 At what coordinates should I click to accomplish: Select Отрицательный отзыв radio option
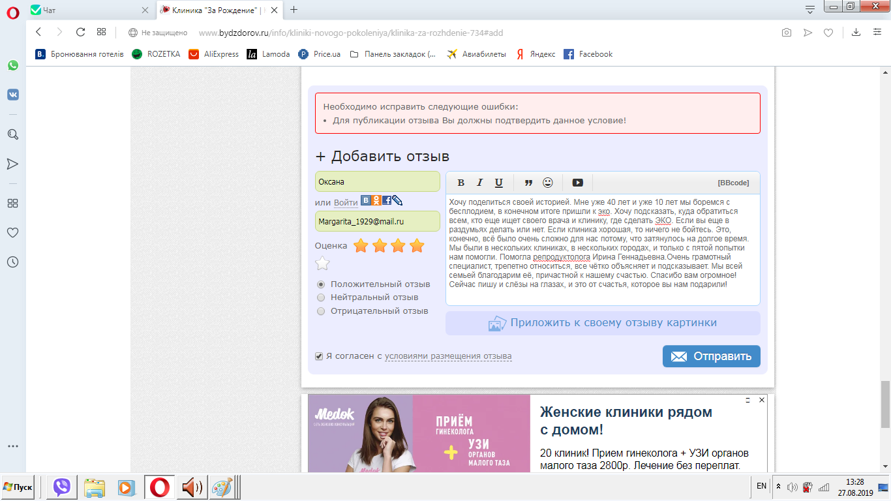pyautogui.click(x=321, y=311)
